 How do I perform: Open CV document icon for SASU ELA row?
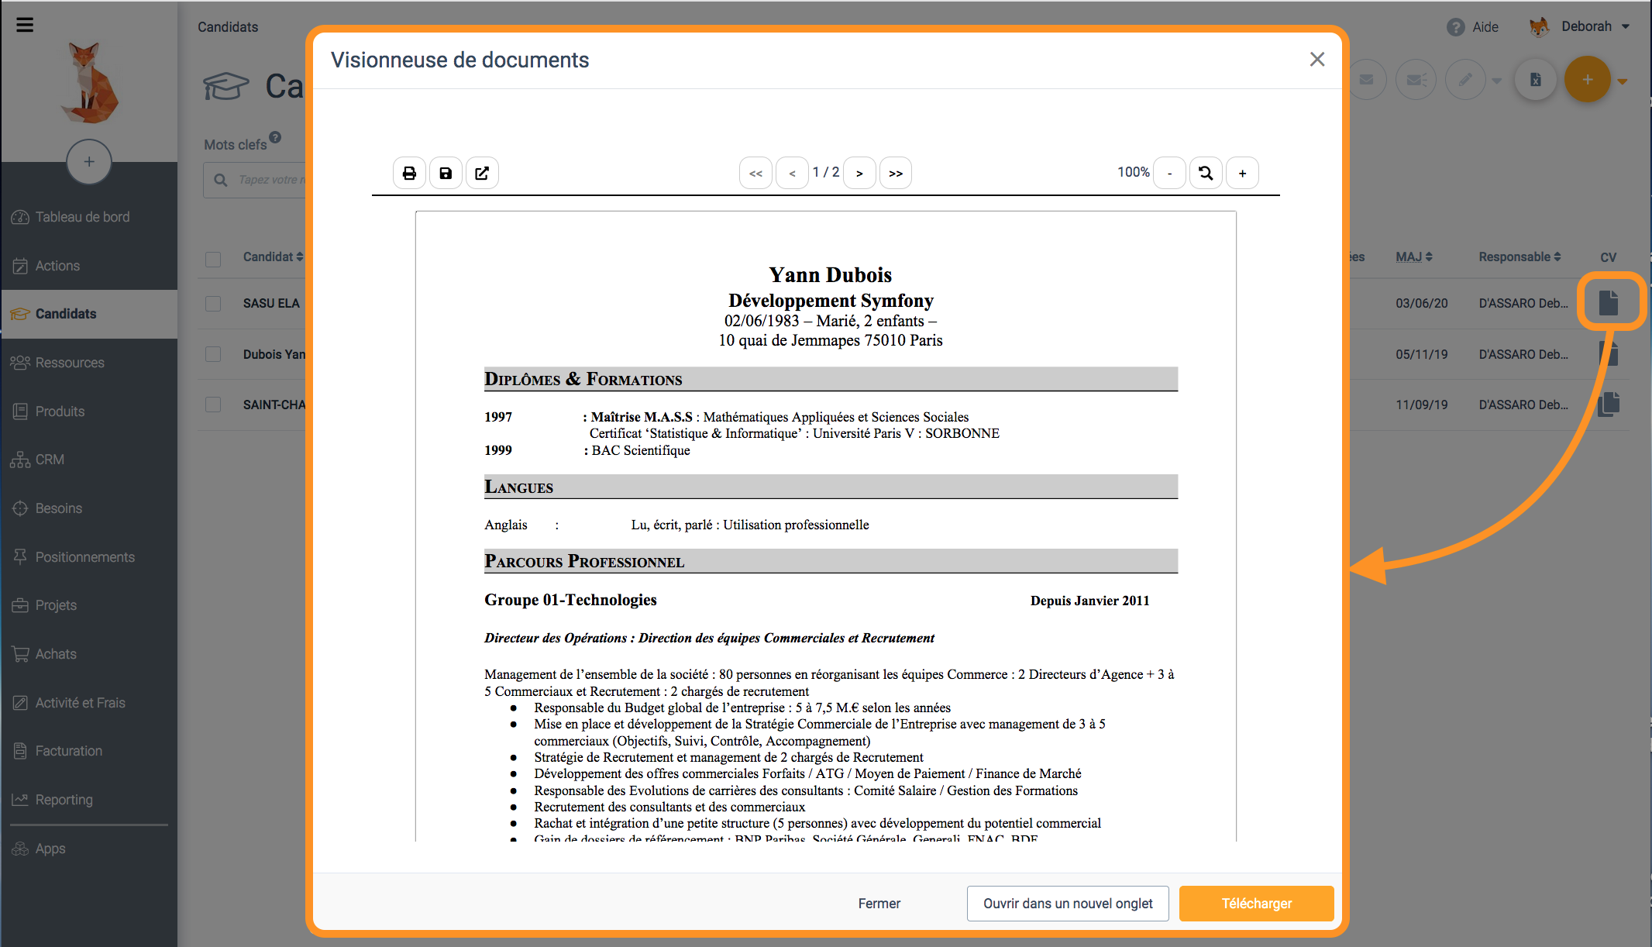1609,303
